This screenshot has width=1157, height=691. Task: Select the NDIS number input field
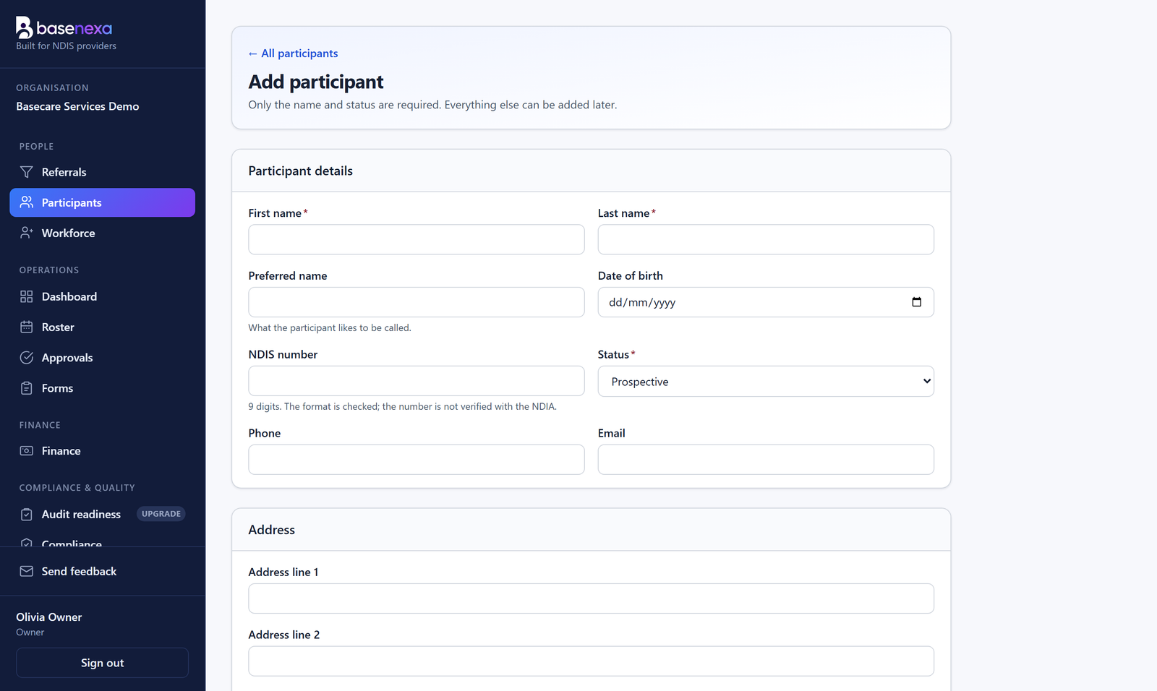417,381
